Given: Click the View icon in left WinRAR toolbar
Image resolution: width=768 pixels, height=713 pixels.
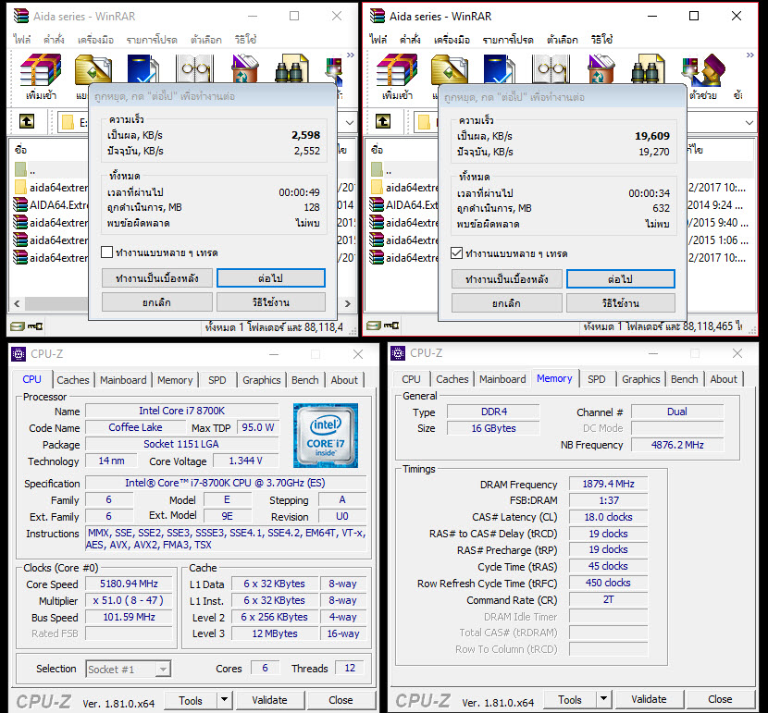Looking at the screenshot, I should tap(195, 68).
